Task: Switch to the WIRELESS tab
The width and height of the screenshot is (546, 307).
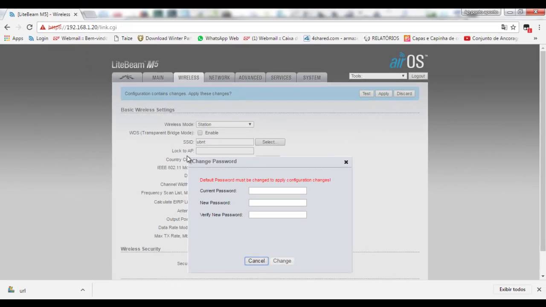Action: click(x=189, y=78)
